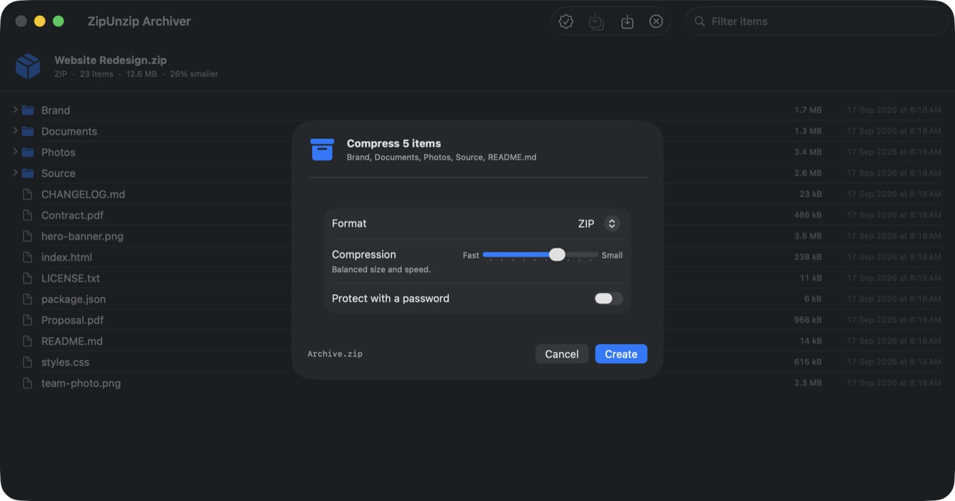955x501 pixels.
Task: Click the file icon beside package.json
Action: tap(27, 299)
